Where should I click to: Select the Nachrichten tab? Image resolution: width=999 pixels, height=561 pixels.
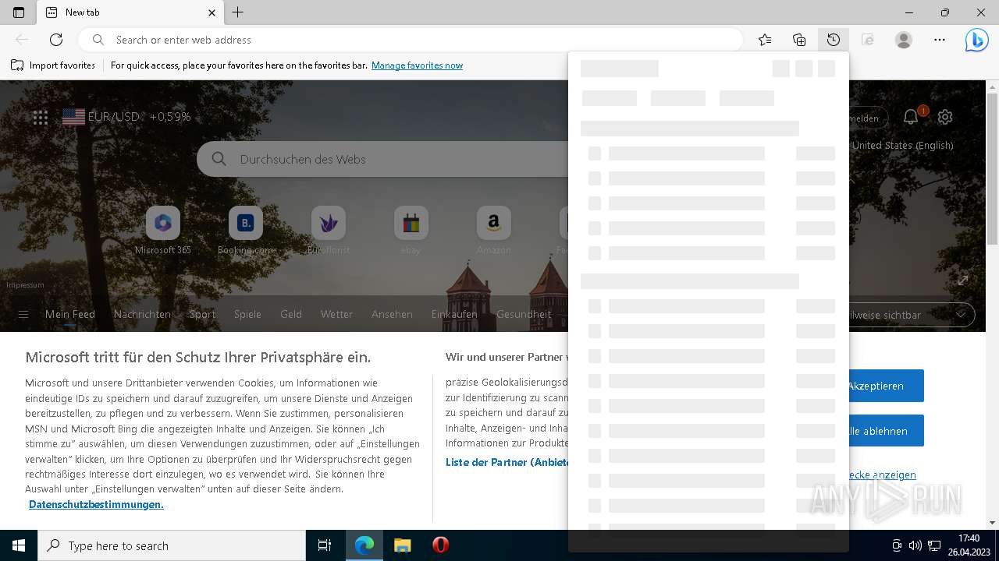(x=142, y=315)
